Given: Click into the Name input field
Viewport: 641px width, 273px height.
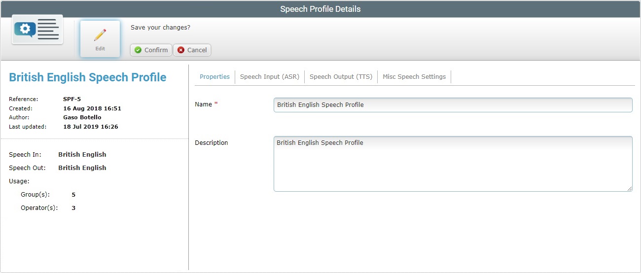Looking at the screenshot, I should 453,104.
